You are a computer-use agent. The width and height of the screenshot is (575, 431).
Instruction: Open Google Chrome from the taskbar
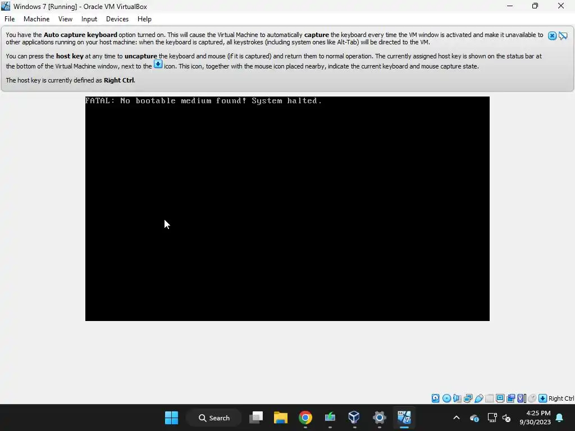point(305,418)
